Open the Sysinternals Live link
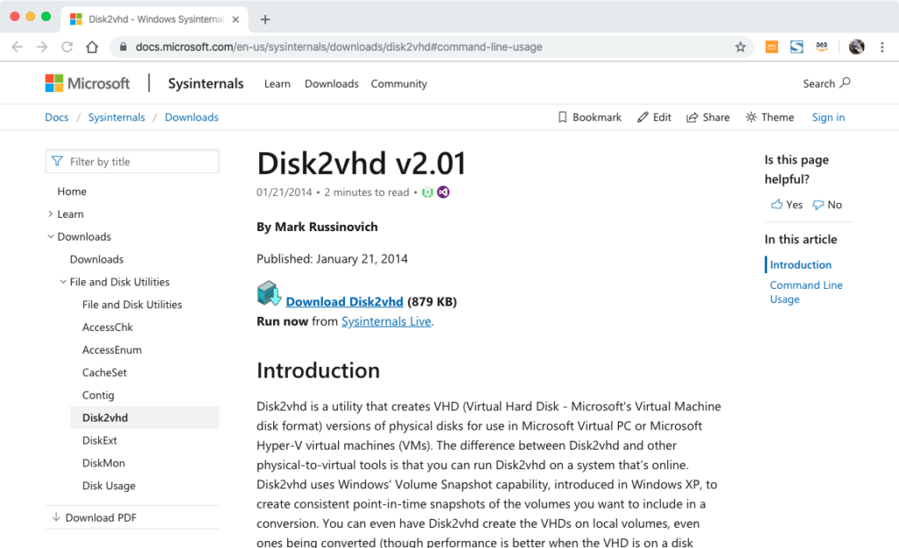Image resolution: width=899 pixels, height=548 pixels. coord(385,321)
